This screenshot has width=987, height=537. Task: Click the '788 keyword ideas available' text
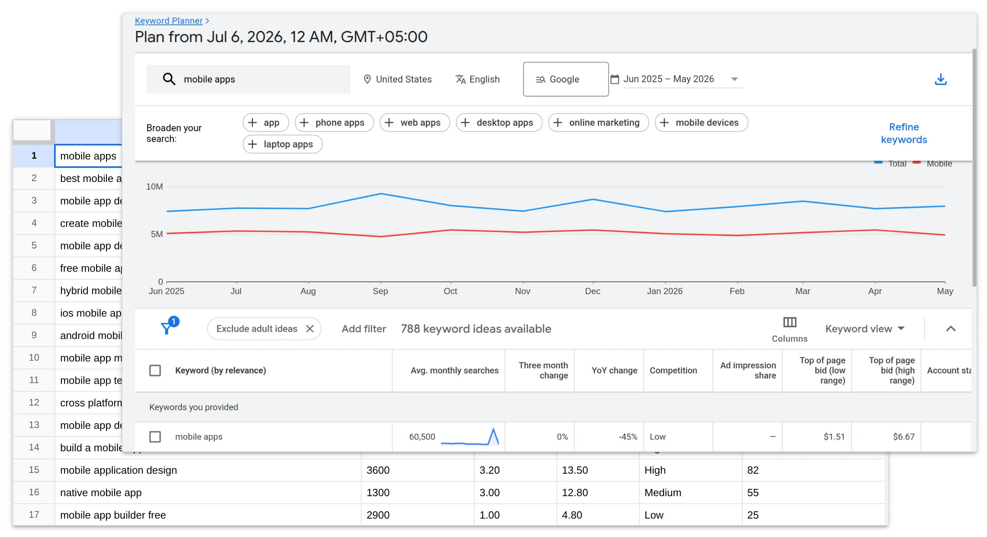coord(476,329)
